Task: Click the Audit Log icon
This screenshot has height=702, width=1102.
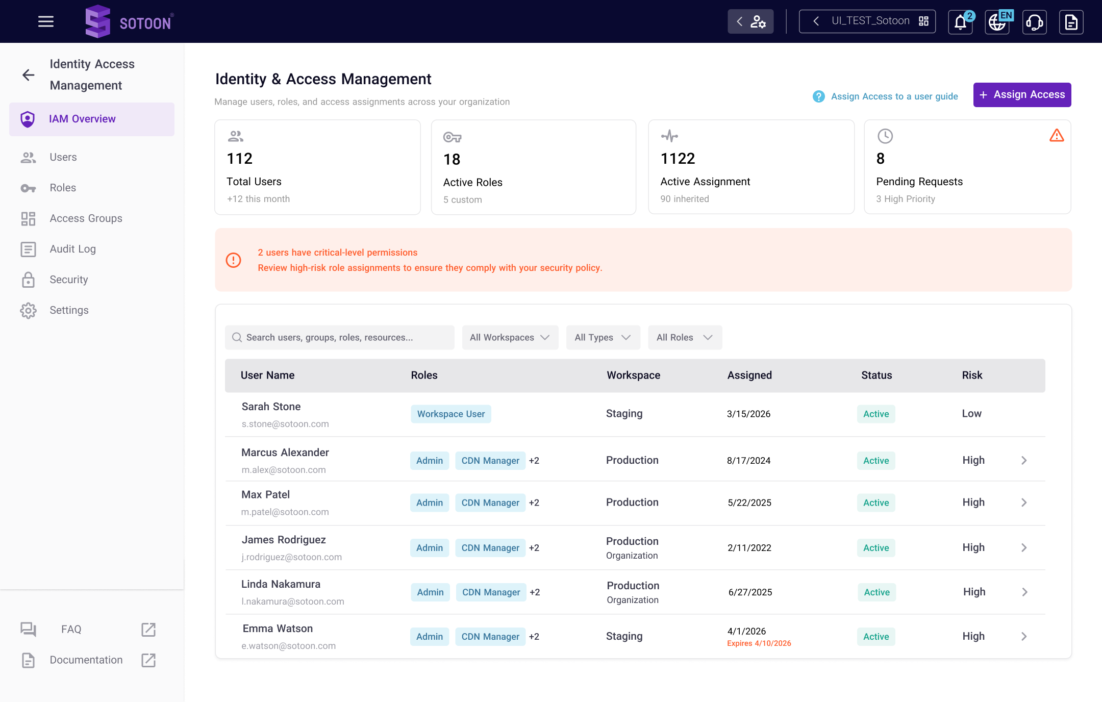Action: tap(28, 249)
